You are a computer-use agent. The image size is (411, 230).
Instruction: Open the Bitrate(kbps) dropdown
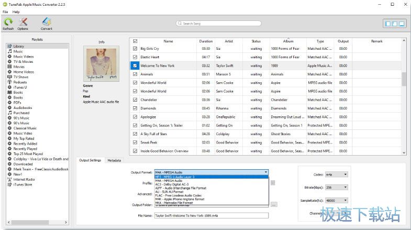coord(337,187)
